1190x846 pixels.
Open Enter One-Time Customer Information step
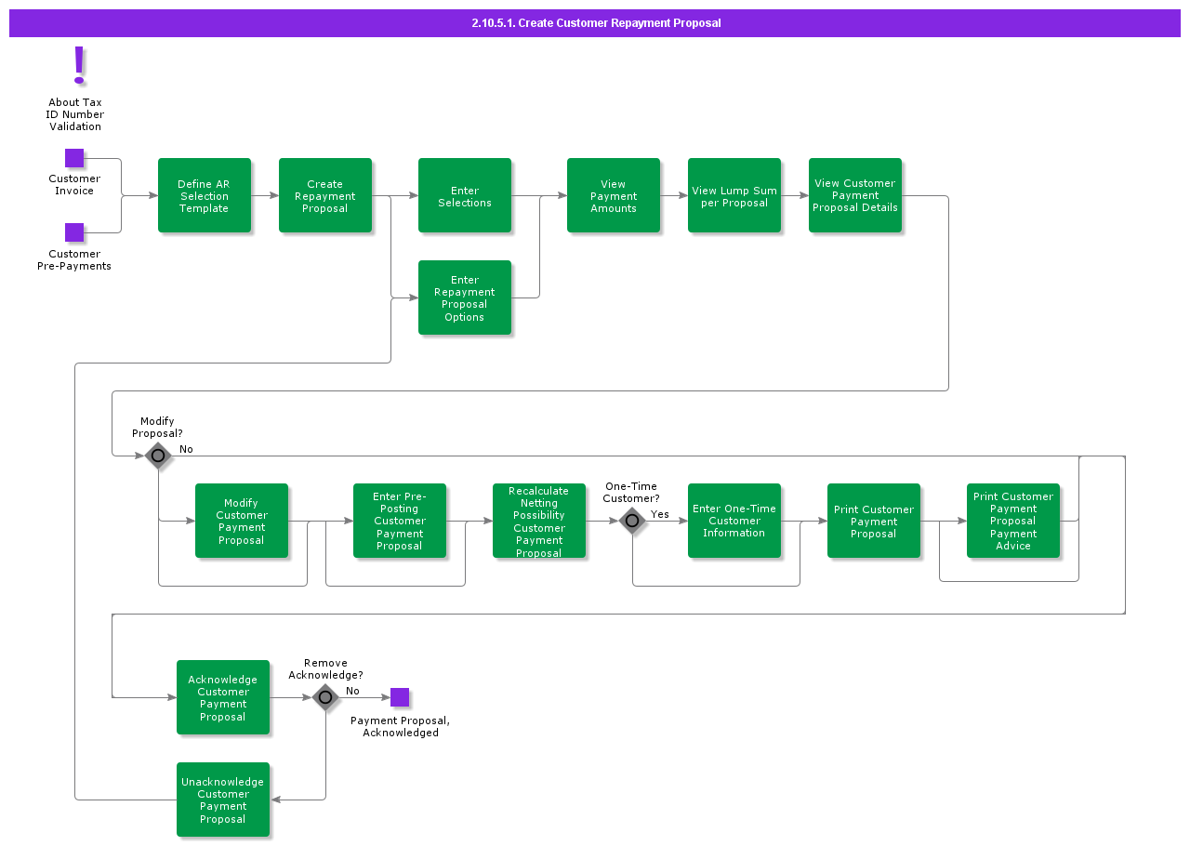click(734, 521)
